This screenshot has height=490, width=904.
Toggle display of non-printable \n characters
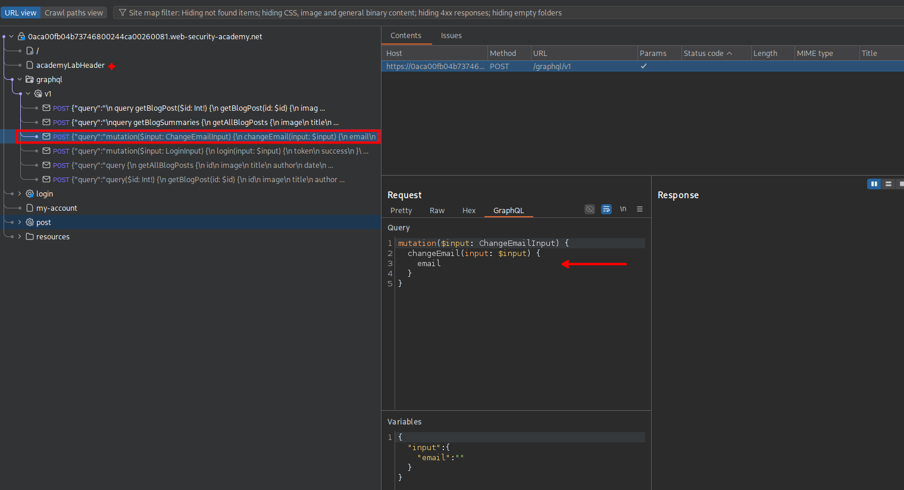pos(623,209)
